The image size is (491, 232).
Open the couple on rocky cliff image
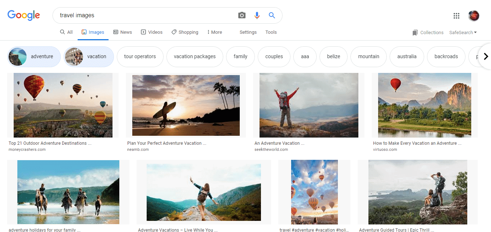(418, 192)
